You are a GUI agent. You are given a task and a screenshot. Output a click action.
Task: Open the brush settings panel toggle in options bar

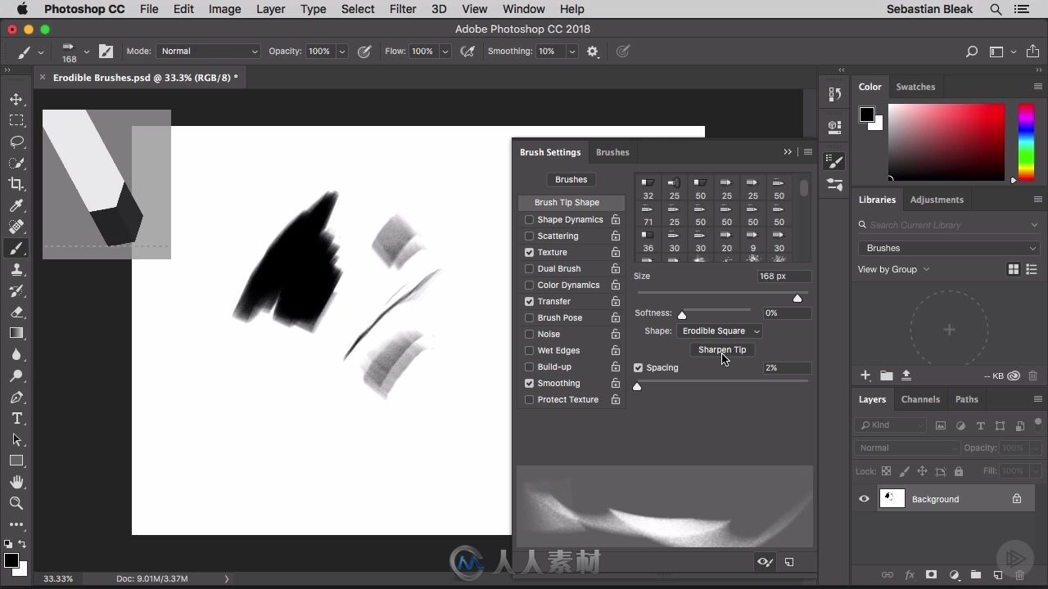click(x=106, y=51)
